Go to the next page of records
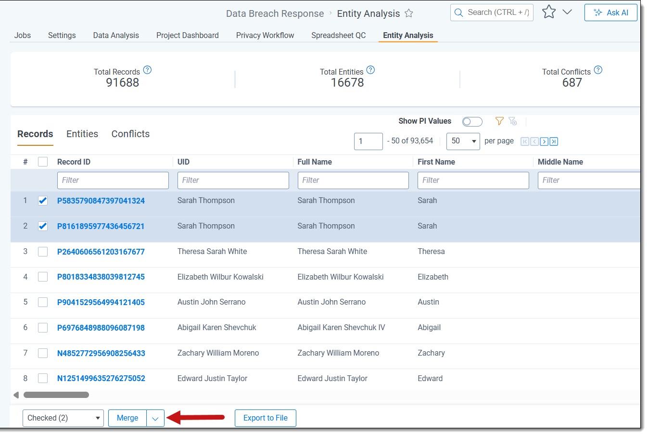This screenshot has width=648, height=435. (544, 141)
